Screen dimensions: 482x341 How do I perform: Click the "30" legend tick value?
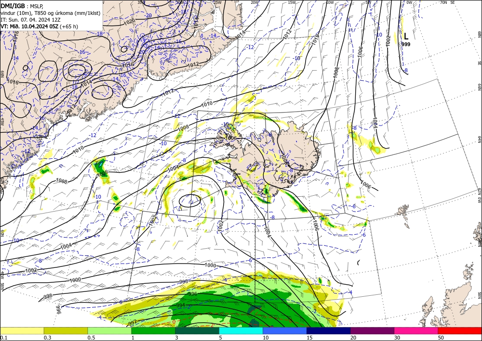coord(398,338)
